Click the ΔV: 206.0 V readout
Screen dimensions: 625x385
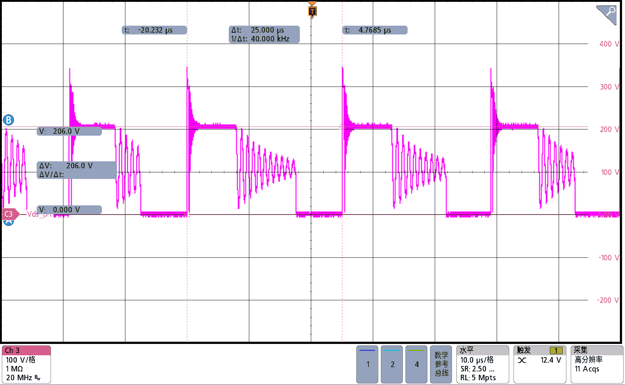pos(66,166)
